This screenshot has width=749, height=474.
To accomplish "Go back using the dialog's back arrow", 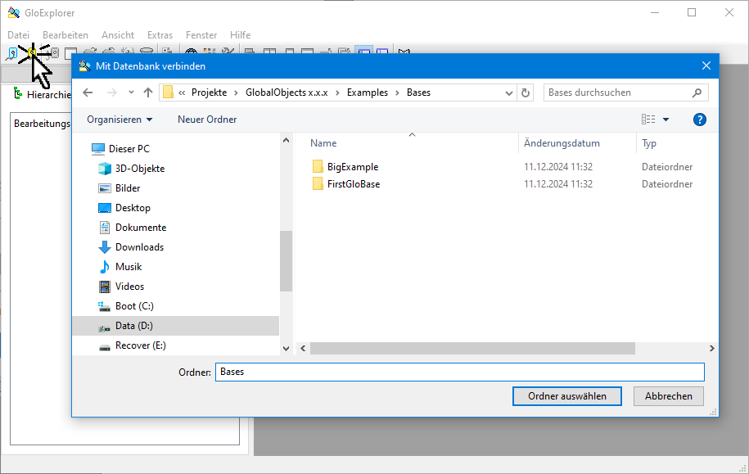I will coord(88,93).
